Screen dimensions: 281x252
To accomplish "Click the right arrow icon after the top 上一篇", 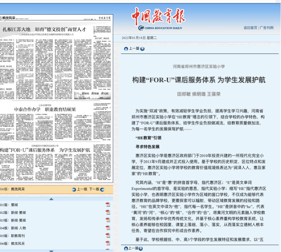I will click(142, 49).
